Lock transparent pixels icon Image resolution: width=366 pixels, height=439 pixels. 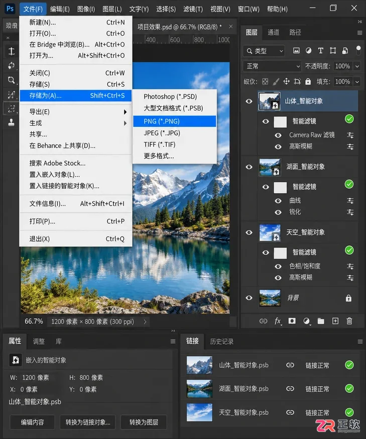(x=265, y=81)
